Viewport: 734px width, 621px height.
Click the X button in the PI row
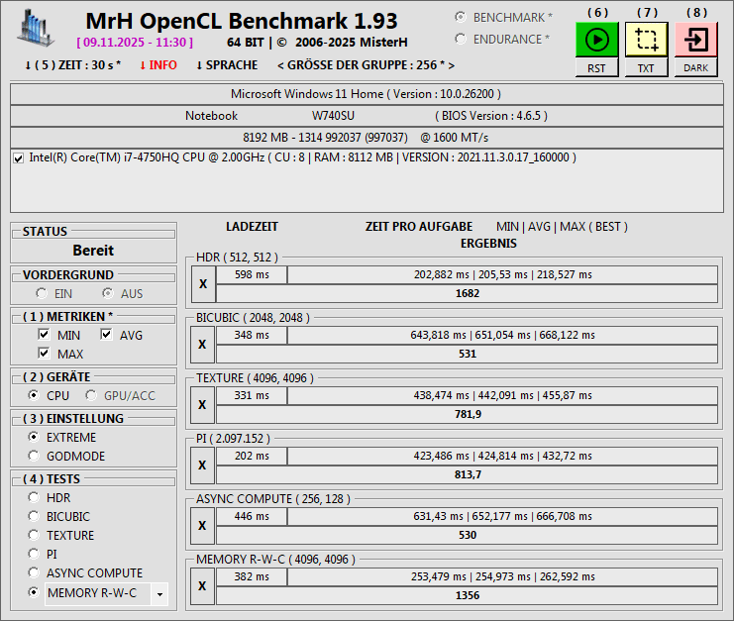point(203,466)
